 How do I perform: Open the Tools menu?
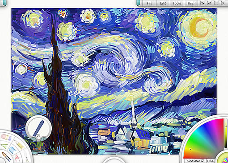coord(177,3)
